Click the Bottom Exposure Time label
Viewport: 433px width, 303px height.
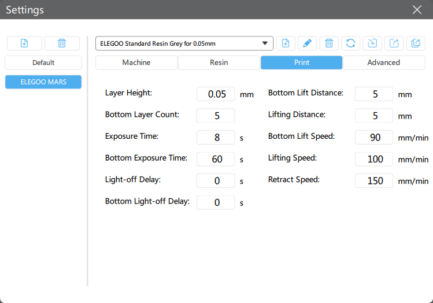click(146, 158)
